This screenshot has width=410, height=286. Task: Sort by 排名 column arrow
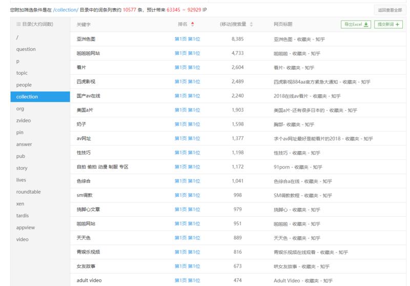point(193,24)
